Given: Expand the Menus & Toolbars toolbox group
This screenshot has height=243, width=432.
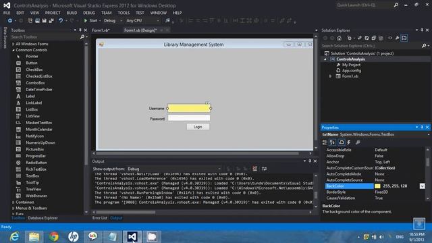Looking at the screenshot, I should [13, 209].
